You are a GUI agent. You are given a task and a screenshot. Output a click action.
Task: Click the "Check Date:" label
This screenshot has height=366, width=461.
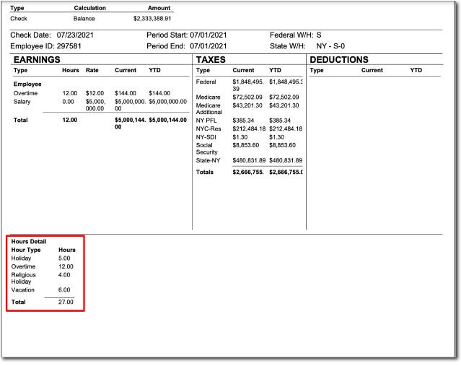tap(30, 35)
